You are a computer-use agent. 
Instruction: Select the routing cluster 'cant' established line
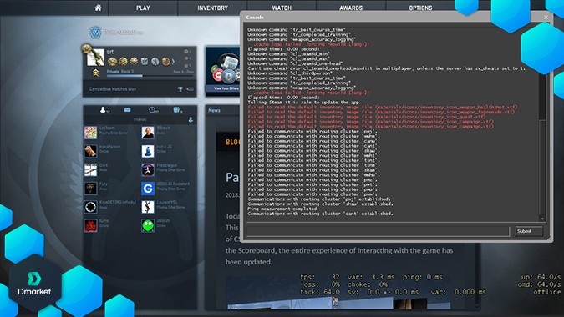coord(320,214)
